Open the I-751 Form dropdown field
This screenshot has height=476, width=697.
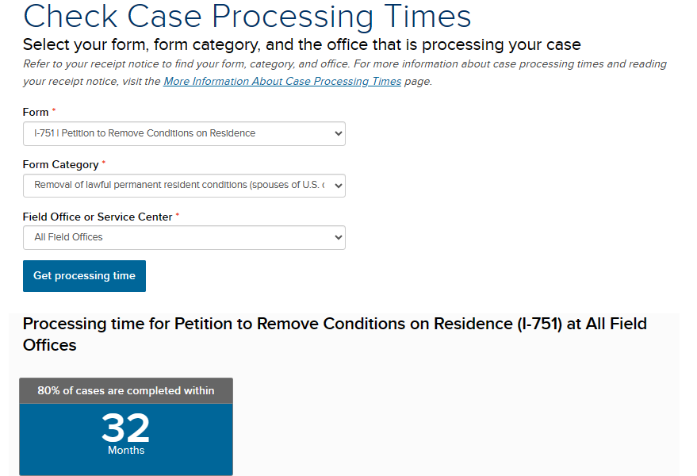[x=184, y=133]
